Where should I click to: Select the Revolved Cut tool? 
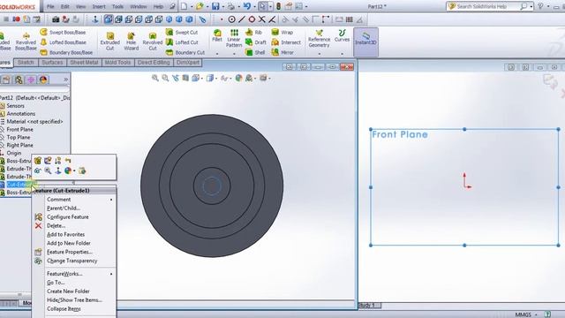[x=153, y=42]
